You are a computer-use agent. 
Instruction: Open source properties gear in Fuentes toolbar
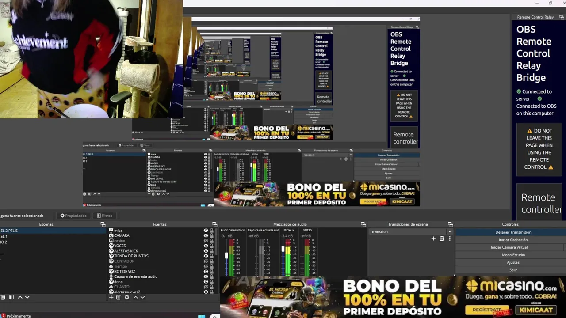point(127,297)
